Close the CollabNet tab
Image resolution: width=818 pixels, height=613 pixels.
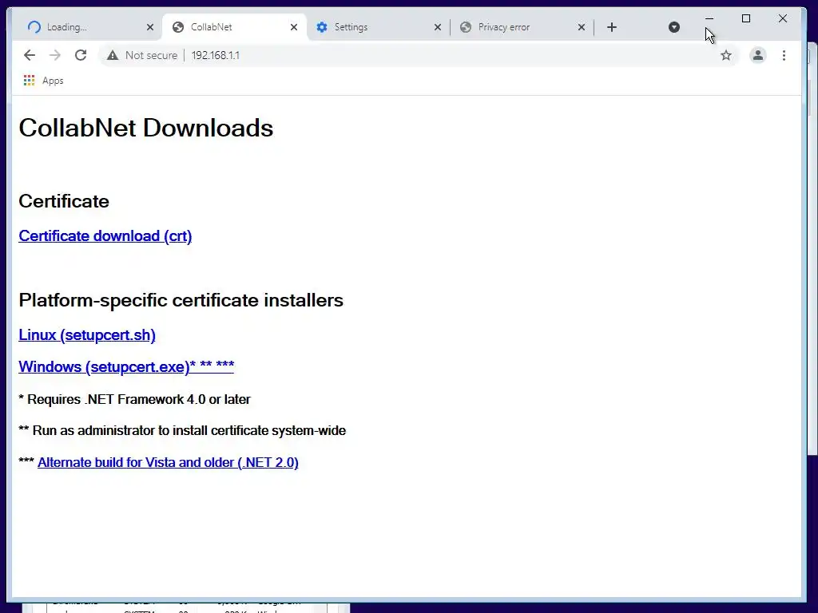point(294,27)
